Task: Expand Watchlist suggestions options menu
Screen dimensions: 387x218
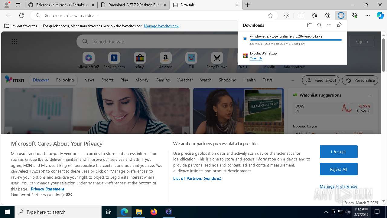Action: coord(369,95)
